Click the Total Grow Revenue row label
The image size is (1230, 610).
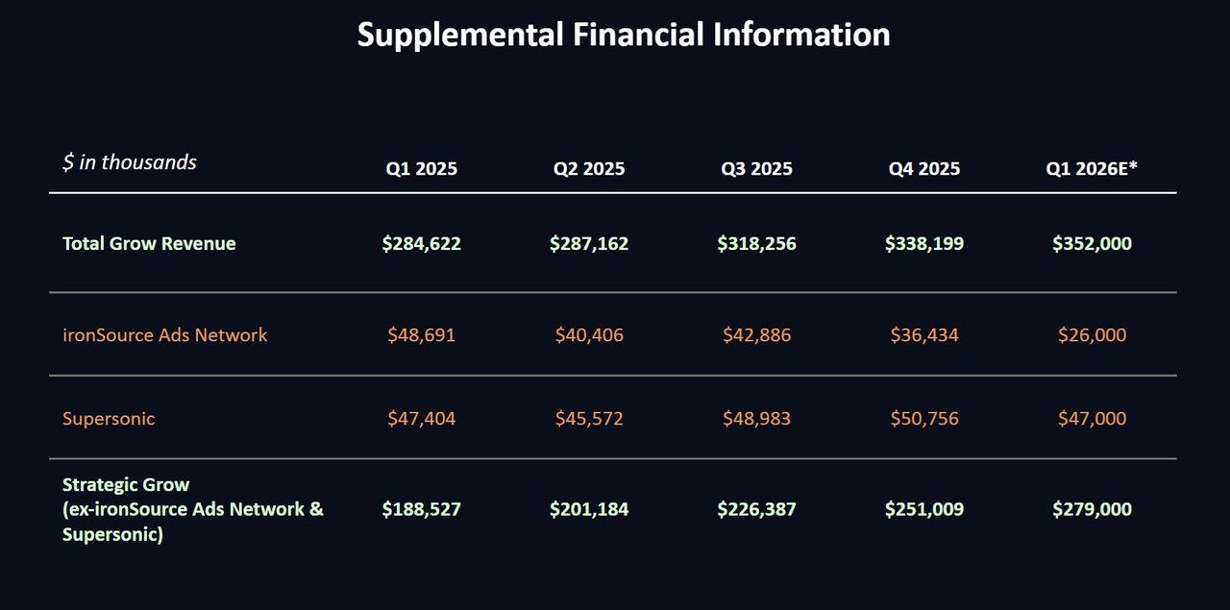[149, 244]
